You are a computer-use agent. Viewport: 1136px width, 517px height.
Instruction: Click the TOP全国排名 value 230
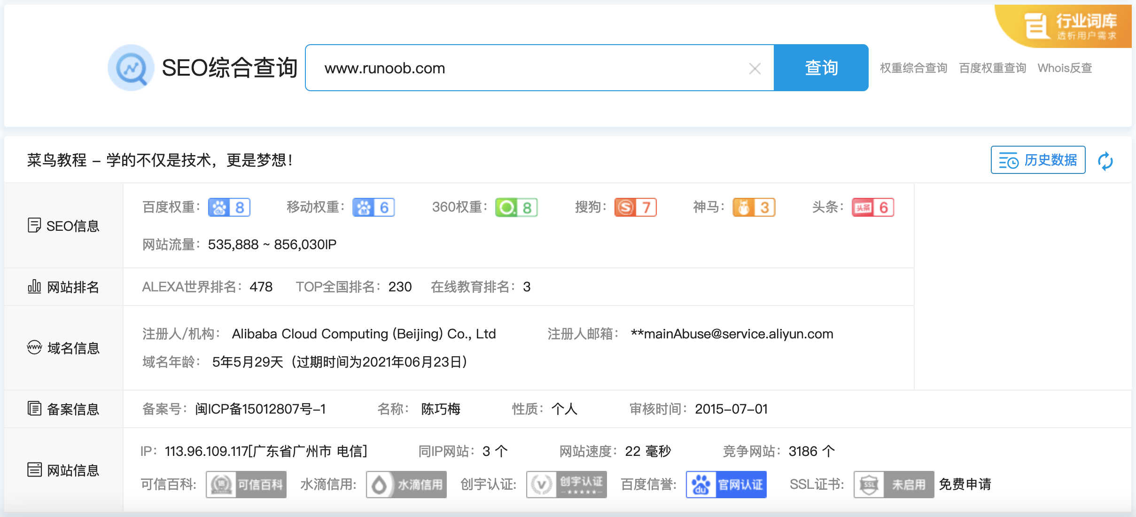tap(400, 287)
